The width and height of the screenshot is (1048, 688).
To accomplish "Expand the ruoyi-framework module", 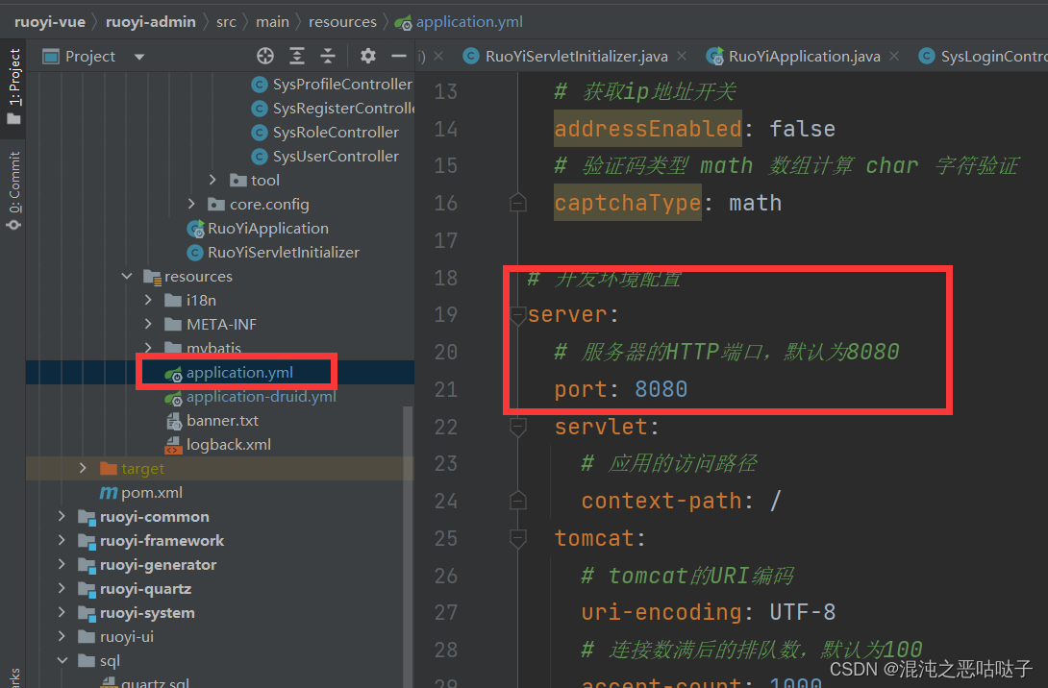I will tap(62, 540).
